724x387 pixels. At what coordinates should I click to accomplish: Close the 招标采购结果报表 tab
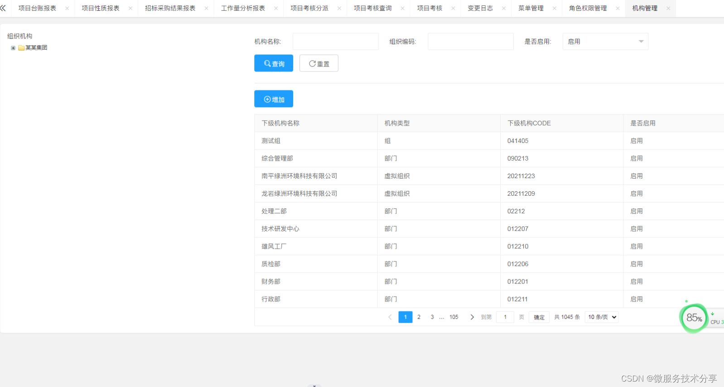(x=206, y=8)
